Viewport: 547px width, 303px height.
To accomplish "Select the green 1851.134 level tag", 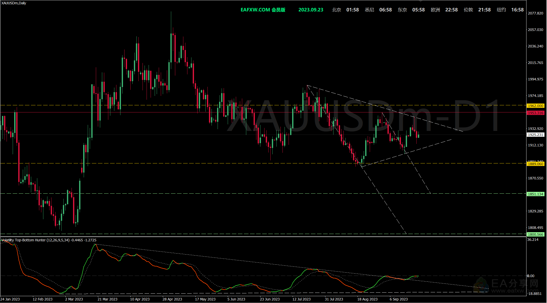I will pyautogui.click(x=536, y=194).
